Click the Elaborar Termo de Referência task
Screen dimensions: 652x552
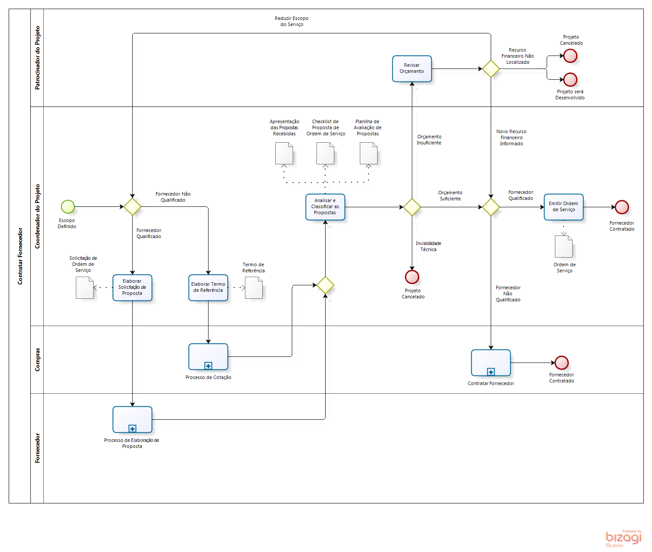(208, 287)
